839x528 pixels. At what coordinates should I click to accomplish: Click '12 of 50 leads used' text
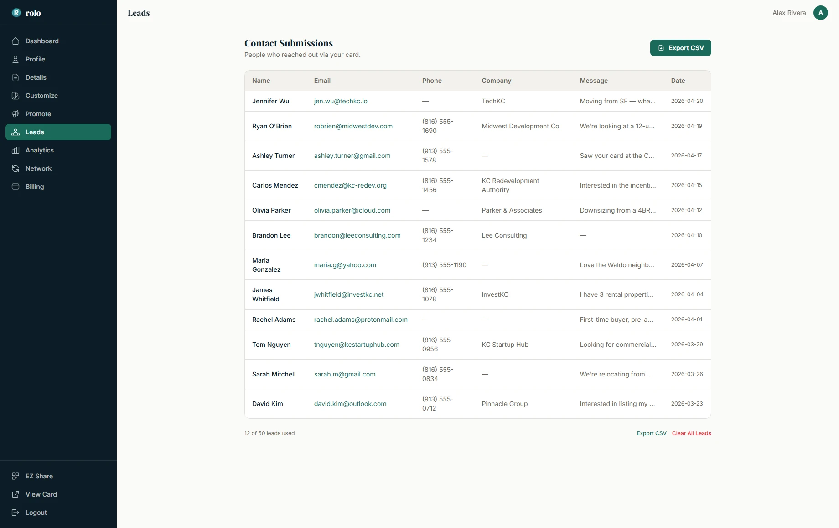pyautogui.click(x=269, y=433)
